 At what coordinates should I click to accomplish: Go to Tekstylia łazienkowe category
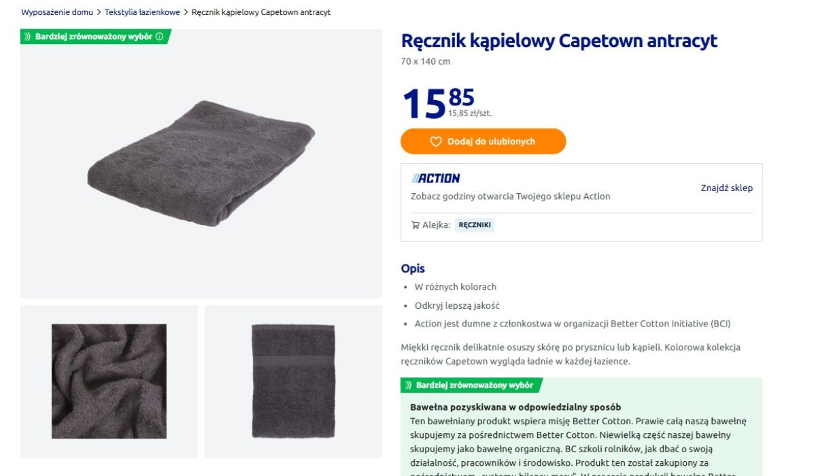point(142,12)
